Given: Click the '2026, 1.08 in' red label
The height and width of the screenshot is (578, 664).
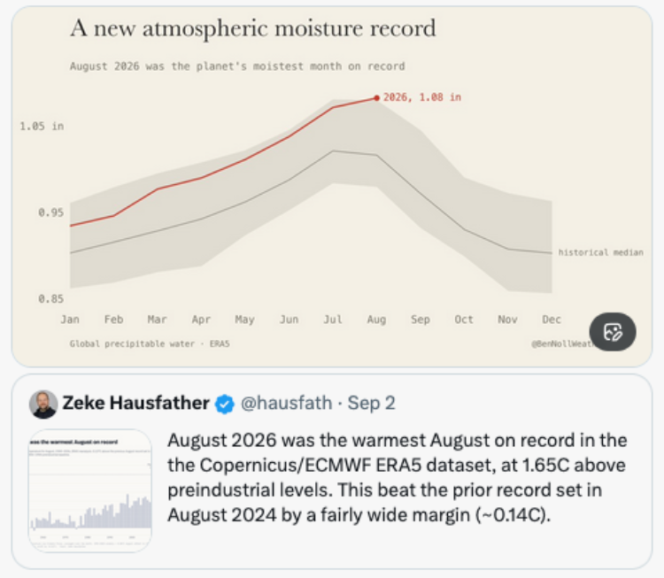Looking at the screenshot, I should (422, 97).
